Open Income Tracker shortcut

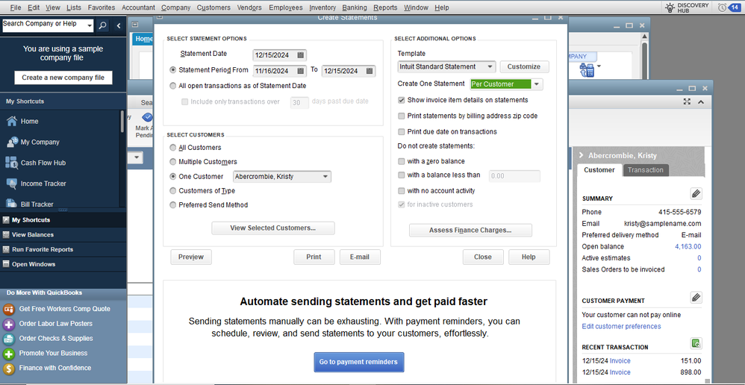(x=36, y=184)
